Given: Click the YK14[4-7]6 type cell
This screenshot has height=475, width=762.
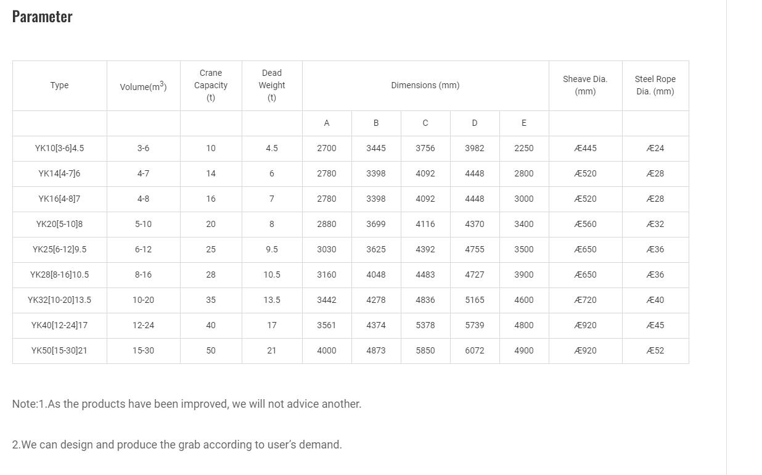Looking at the screenshot, I should pos(59,173).
